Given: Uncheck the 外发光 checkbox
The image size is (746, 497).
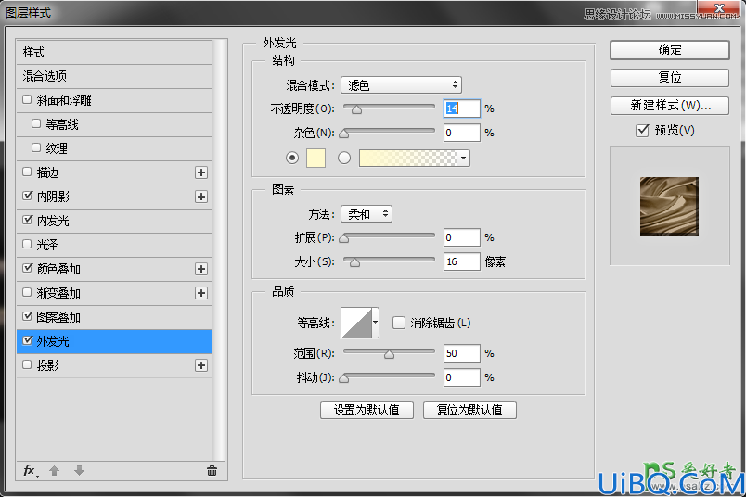Looking at the screenshot, I should (27, 340).
